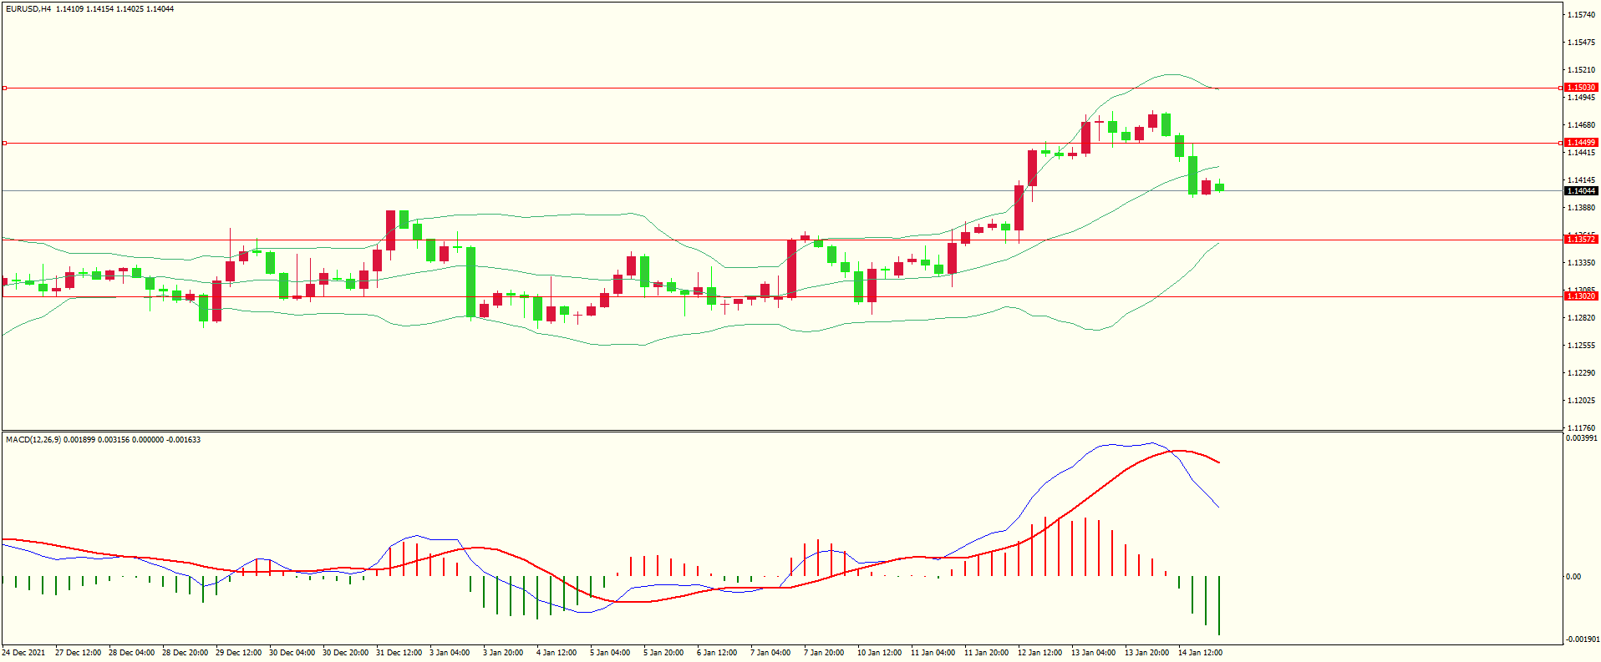Click the 1.15740 price scale label
1601x662 pixels.
1580,15
